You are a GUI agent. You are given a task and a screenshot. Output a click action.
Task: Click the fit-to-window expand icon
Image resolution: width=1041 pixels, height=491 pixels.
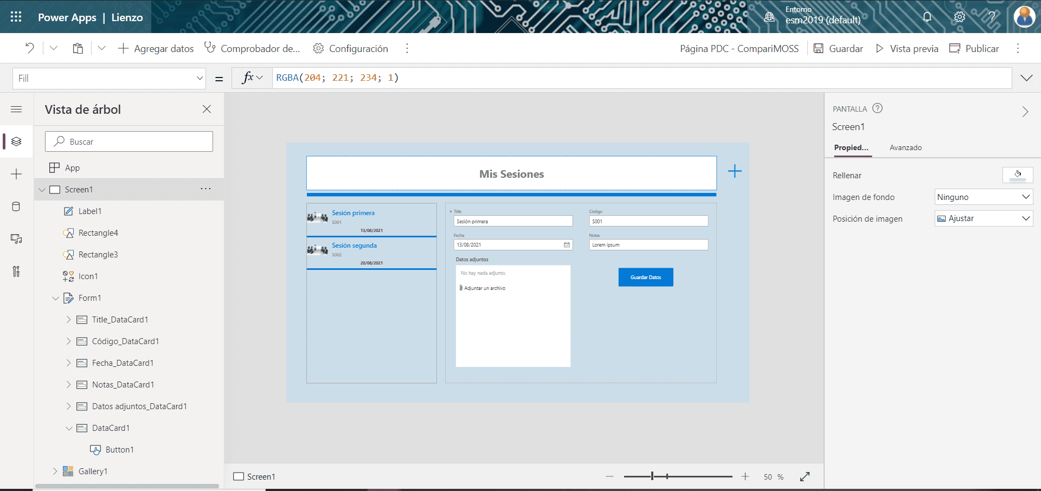(x=805, y=476)
